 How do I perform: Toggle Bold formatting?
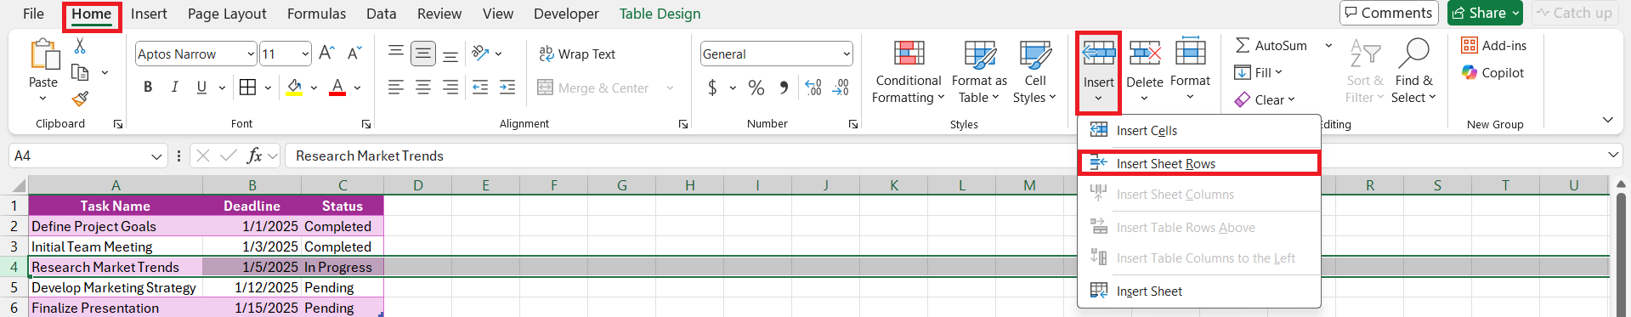click(x=148, y=87)
